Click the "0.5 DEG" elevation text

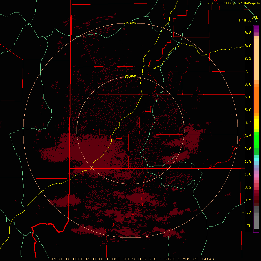pos(148,259)
